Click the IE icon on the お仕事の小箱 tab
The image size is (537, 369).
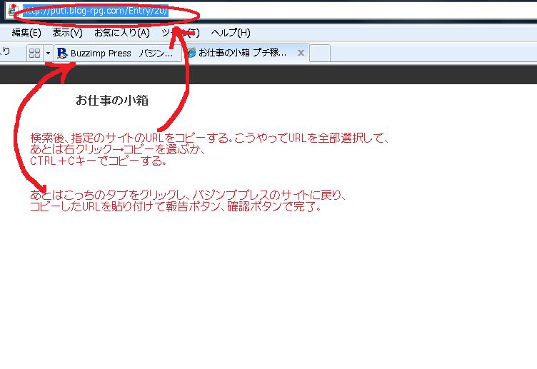[191, 53]
